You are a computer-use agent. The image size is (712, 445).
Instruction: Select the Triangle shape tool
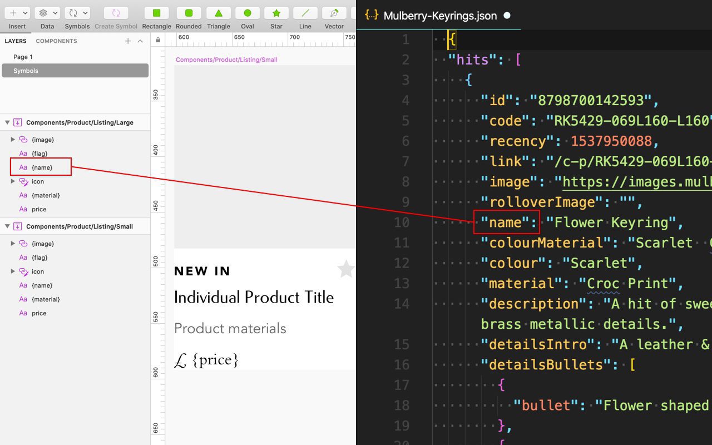tap(218, 12)
